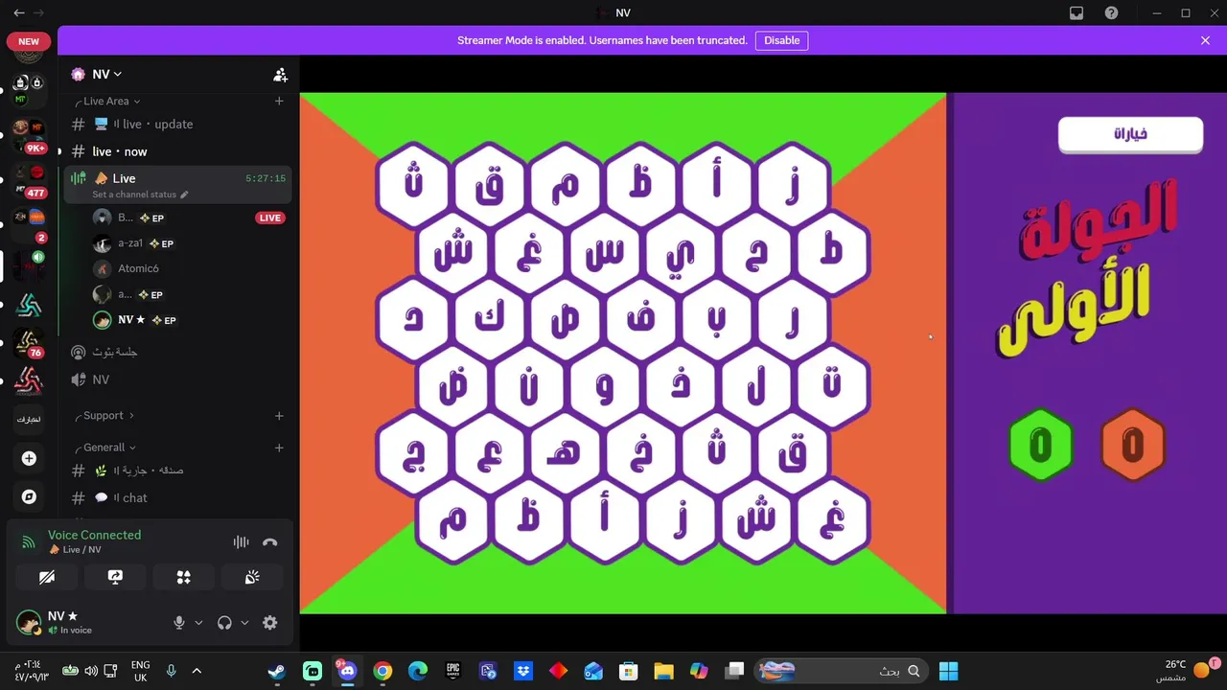Pick the hexagon with letter ك
The width and height of the screenshot is (1227, 690).
point(489,319)
